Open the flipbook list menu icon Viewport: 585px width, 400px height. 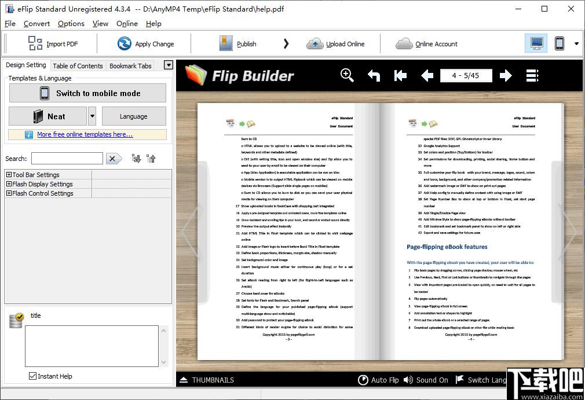click(x=532, y=75)
